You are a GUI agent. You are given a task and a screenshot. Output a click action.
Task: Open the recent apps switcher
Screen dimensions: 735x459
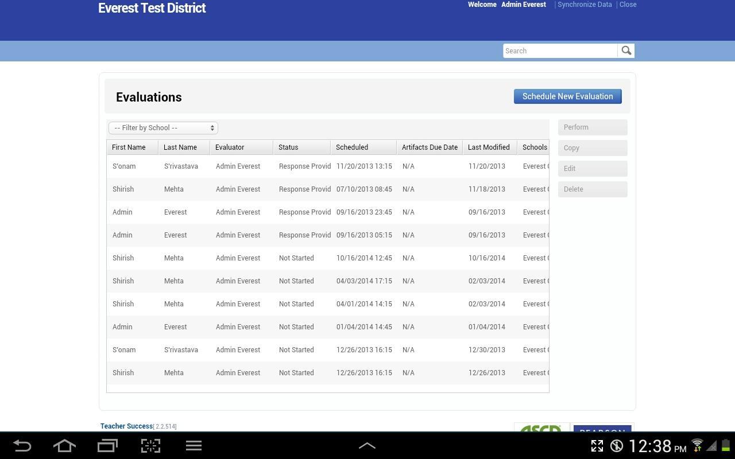click(x=107, y=446)
